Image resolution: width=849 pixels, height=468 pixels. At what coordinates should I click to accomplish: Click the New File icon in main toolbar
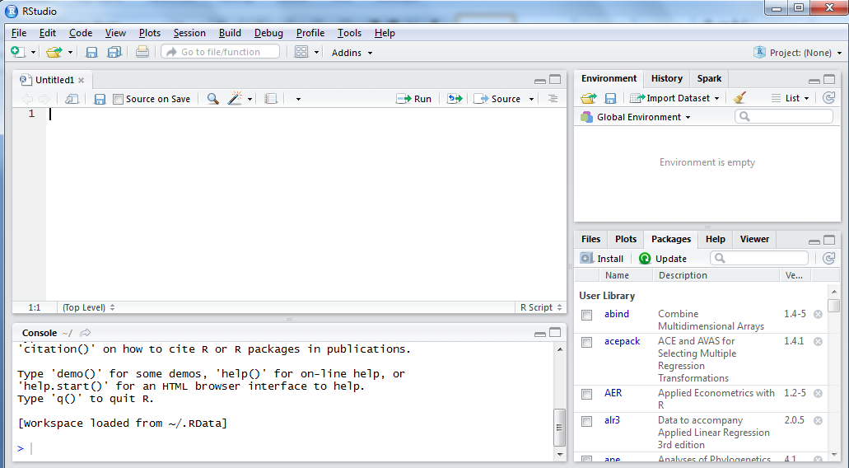click(18, 52)
